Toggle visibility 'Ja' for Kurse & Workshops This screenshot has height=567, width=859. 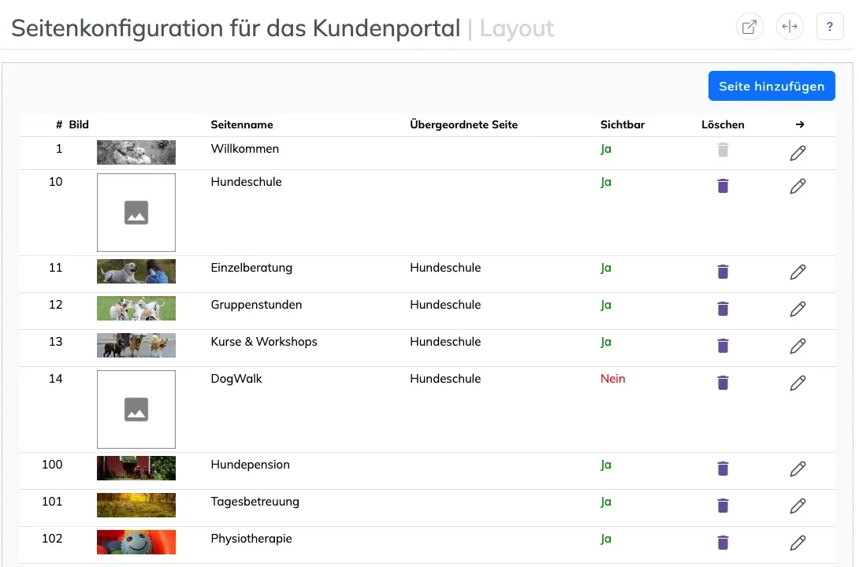click(605, 342)
